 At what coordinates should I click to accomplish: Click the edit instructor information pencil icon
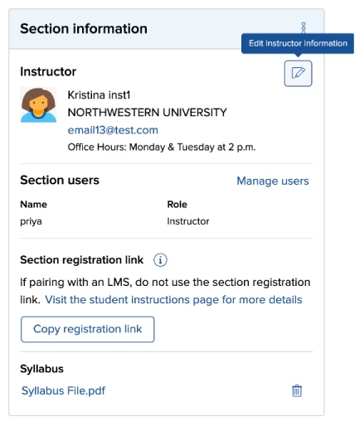tap(298, 74)
